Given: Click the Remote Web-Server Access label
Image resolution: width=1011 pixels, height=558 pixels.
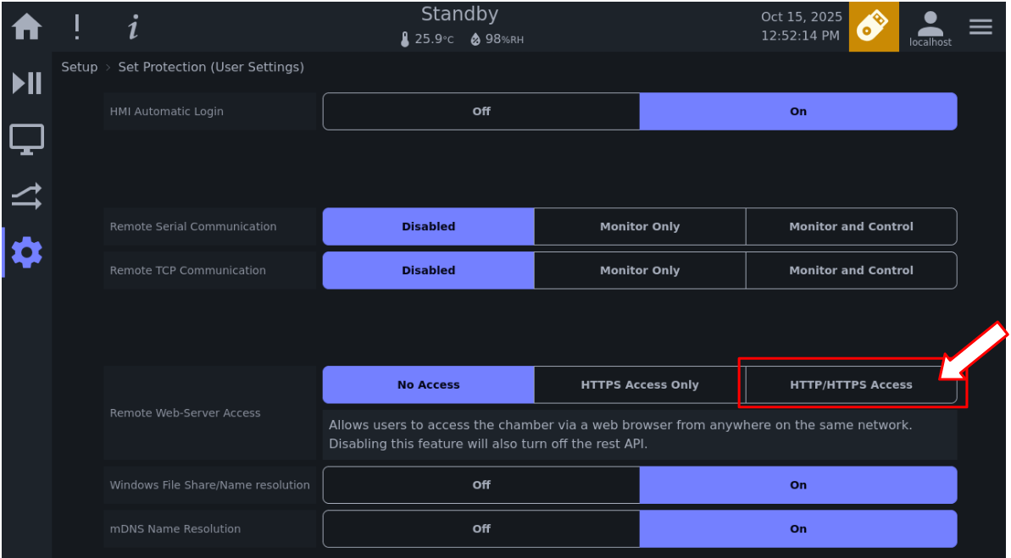Looking at the screenshot, I should point(185,413).
